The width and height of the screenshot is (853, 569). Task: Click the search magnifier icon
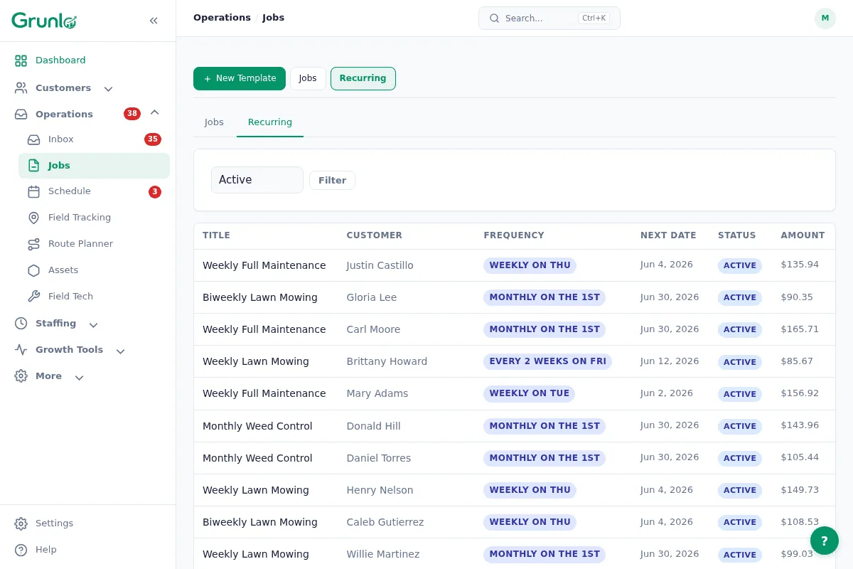point(494,18)
